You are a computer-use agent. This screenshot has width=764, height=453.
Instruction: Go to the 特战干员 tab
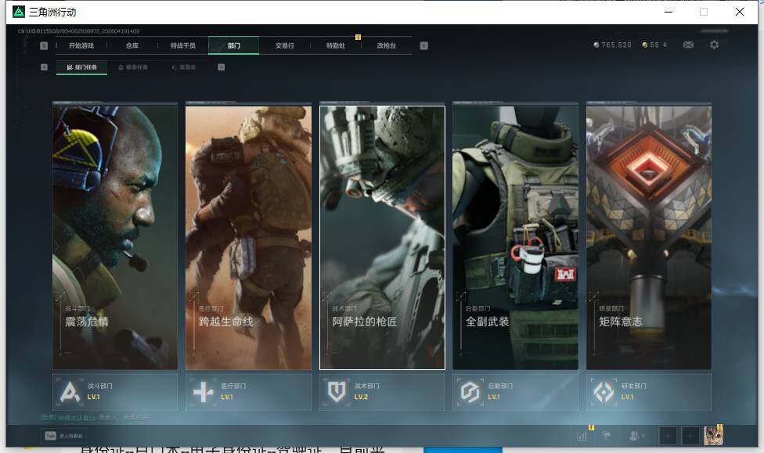(183, 45)
